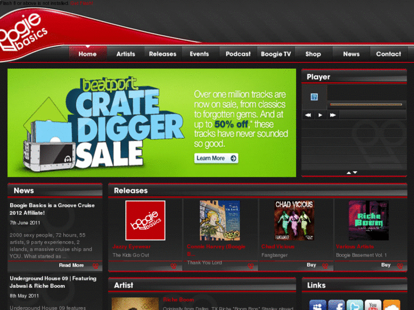Open the News navigation item
The height and width of the screenshot is (310, 414).
click(x=351, y=54)
